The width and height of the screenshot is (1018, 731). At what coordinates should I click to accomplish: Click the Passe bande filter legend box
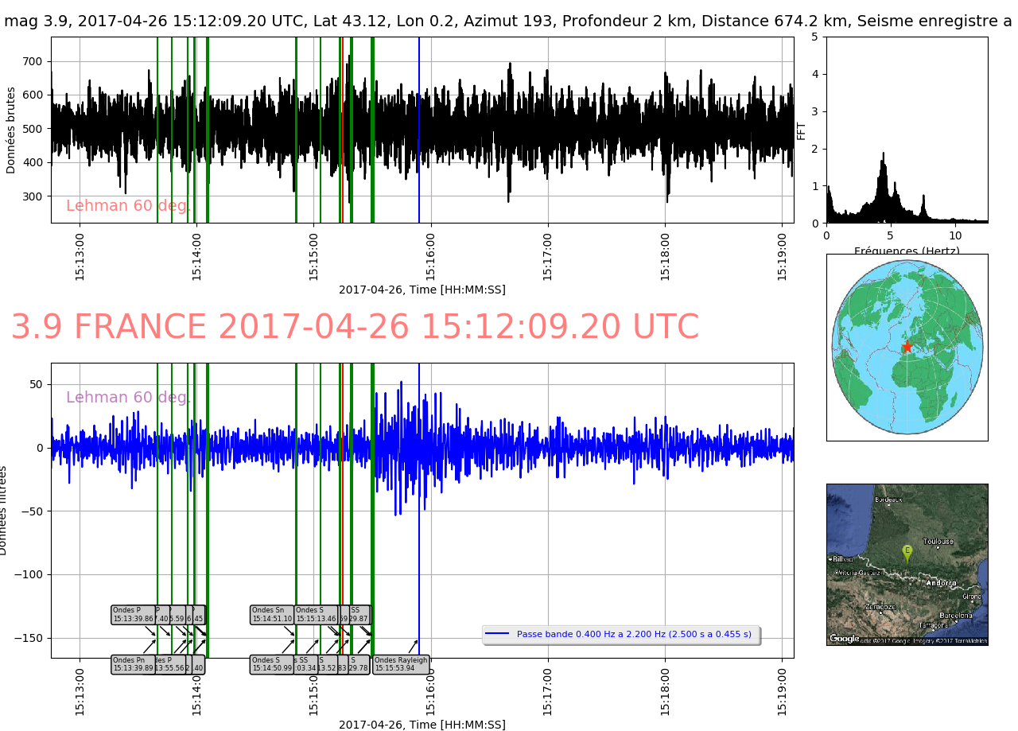point(621,635)
